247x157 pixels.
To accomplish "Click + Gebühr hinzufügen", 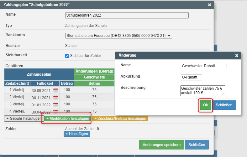I will coord(24,119).
